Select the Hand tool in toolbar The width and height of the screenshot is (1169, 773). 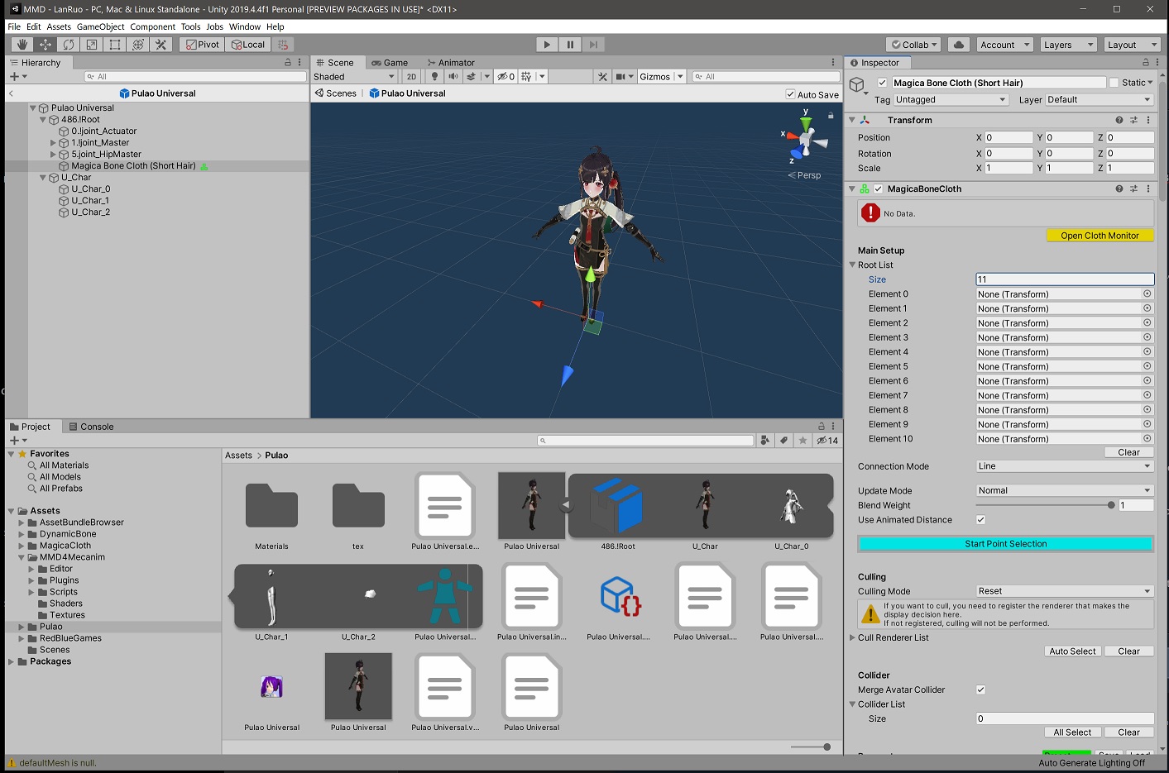pos(22,45)
